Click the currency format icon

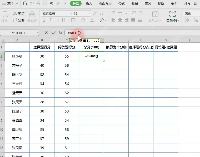(x=187, y=20)
